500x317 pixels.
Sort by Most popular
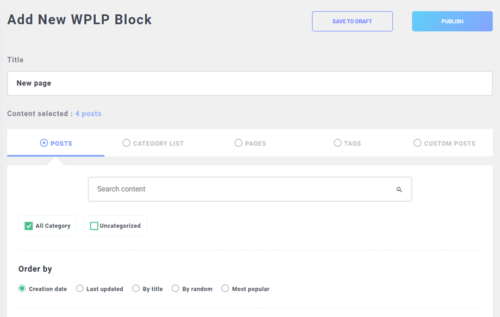click(x=225, y=289)
